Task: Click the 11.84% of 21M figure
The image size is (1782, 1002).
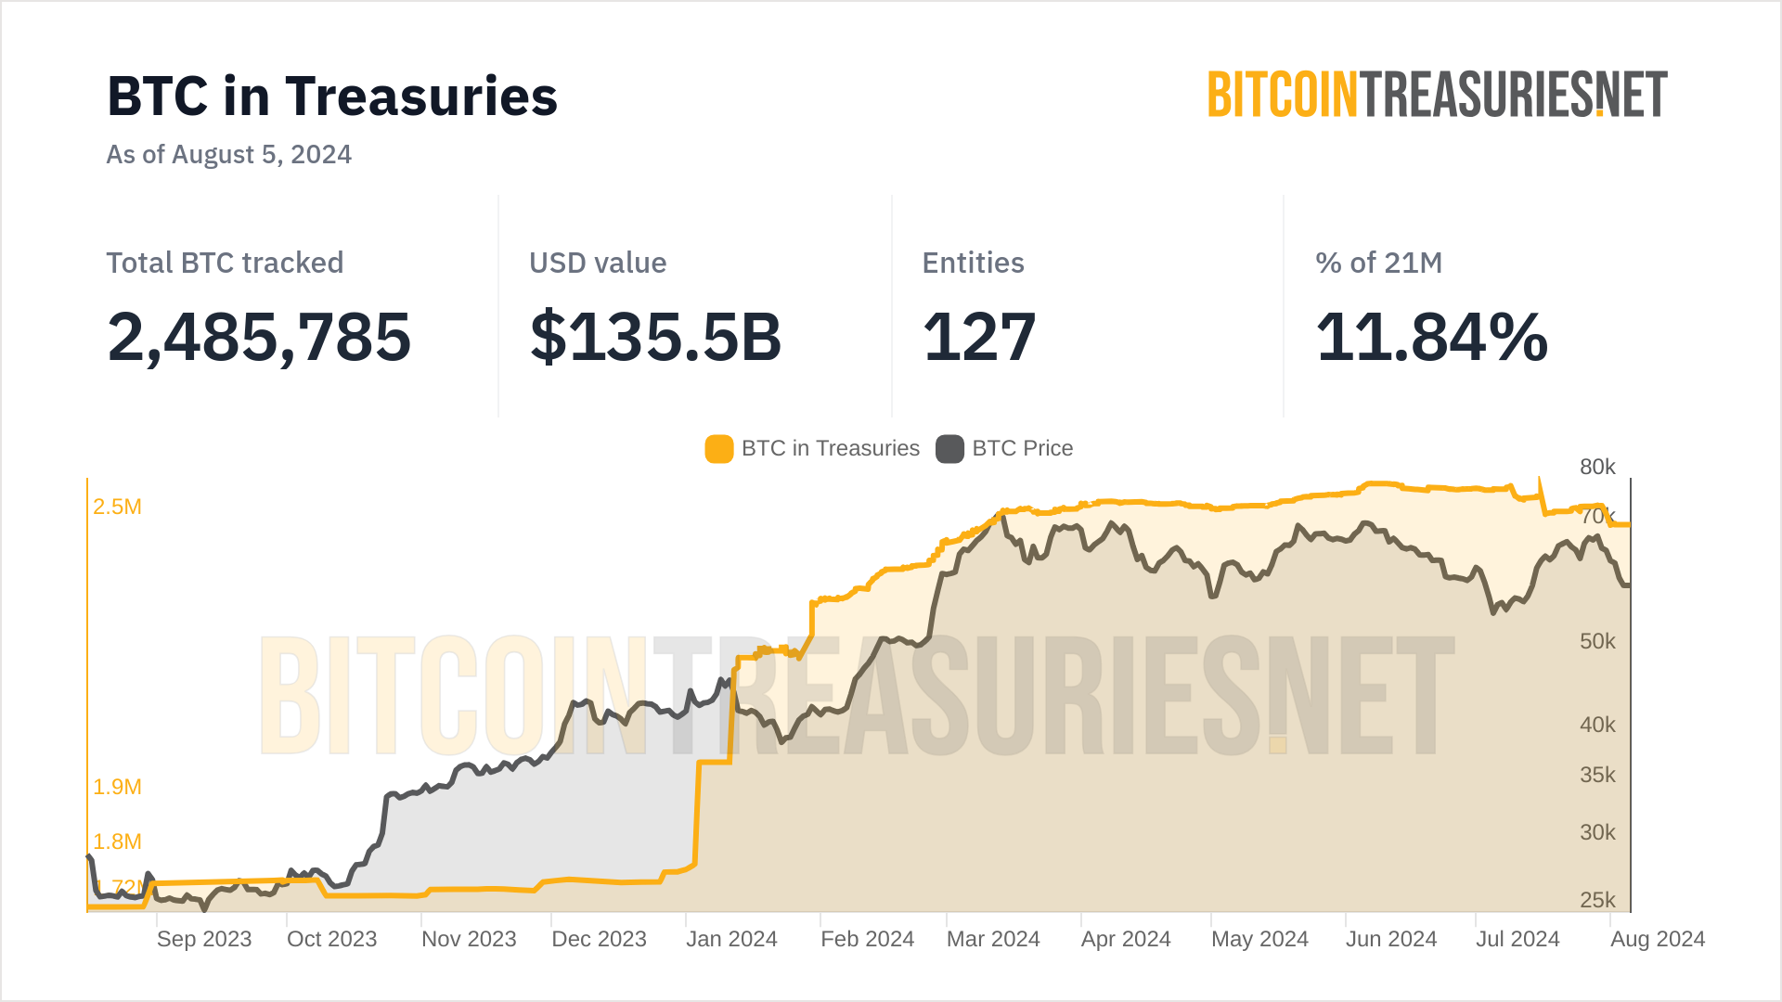Action: point(1431,337)
